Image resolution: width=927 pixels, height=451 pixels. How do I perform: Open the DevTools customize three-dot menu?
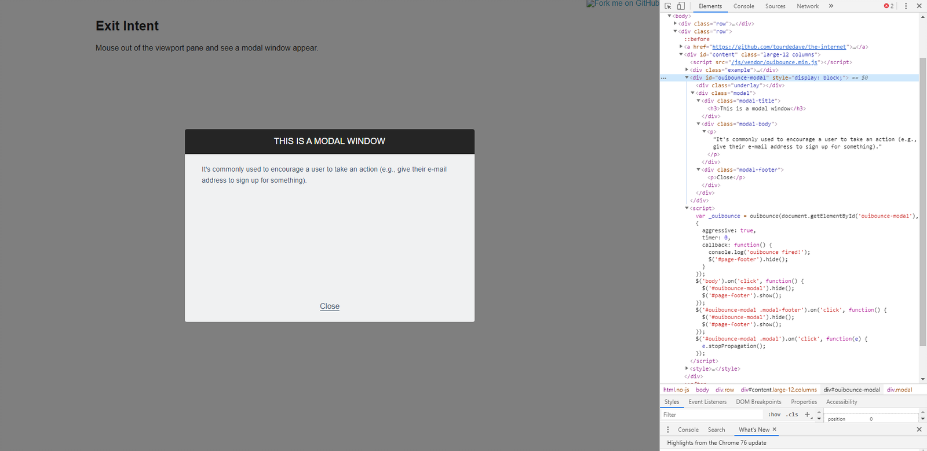tap(906, 6)
